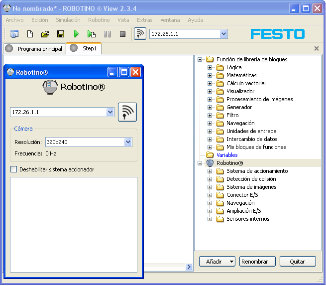The height and width of the screenshot is (286, 326).
Task: Save the project with the floppy icon
Action: tap(61, 34)
